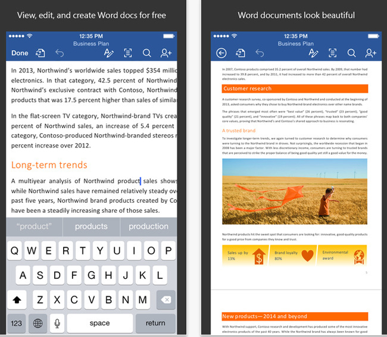
Task: Tap the C key
Action: pos(74,300)
